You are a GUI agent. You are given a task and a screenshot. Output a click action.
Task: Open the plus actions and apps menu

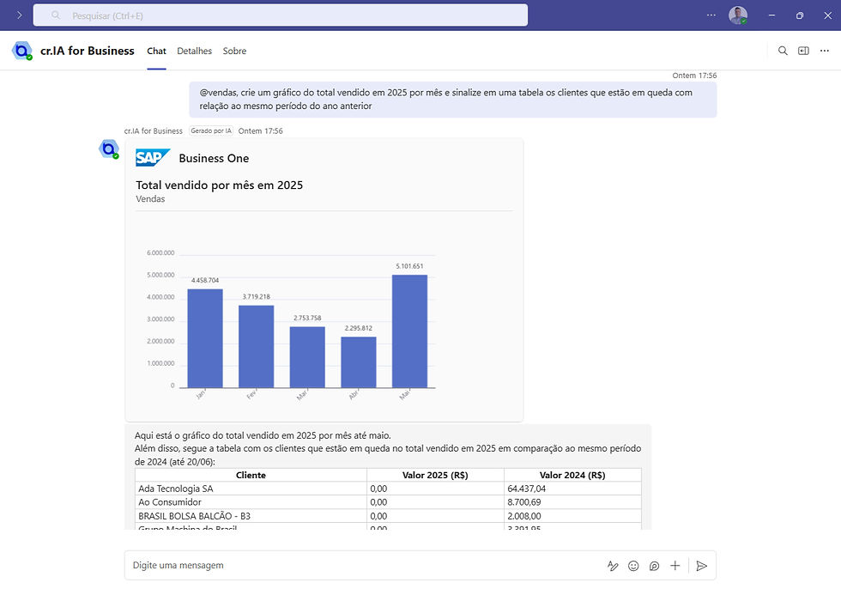(x=675, y=566)
